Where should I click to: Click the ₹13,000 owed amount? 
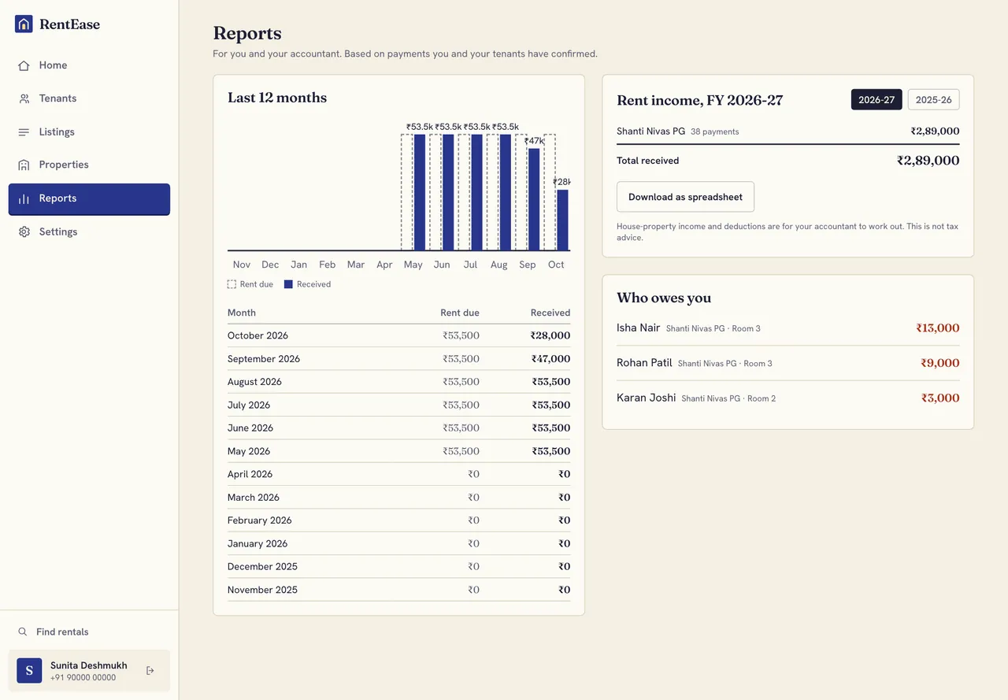[x=937, y=328]
